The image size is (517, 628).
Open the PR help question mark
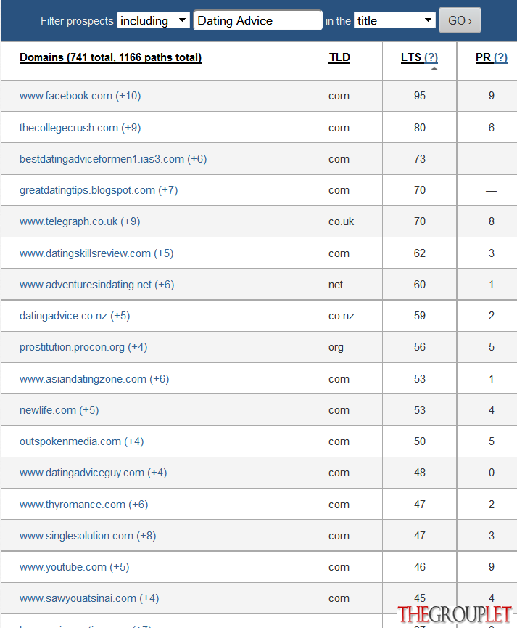(x=500, y=57)
